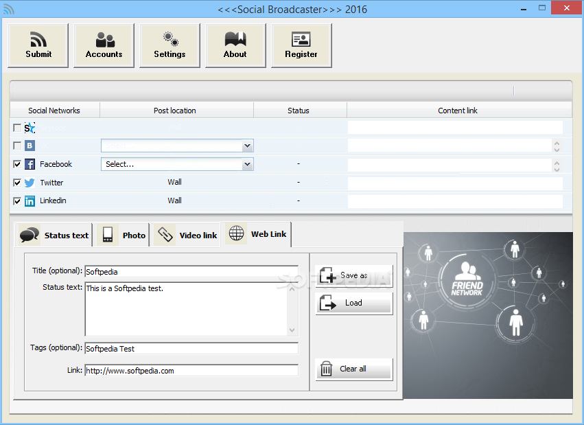Click the Friend Network banner image
Image resolution: width=584 pixels, height=425 pixels.
point(488,315)
